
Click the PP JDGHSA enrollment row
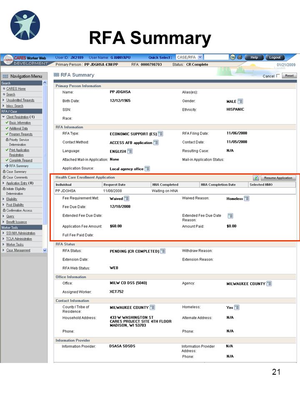[175, 191]
